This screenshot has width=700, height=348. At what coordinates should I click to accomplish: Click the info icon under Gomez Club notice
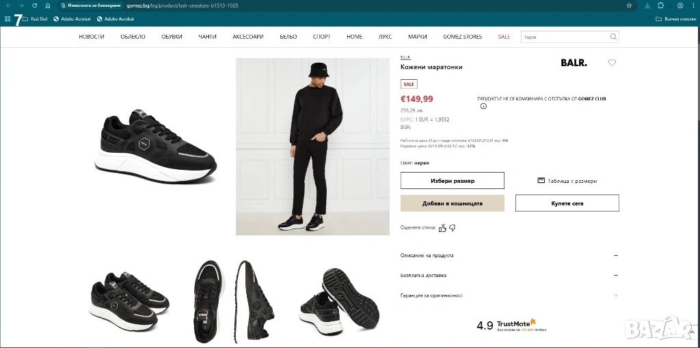coord(483,106)
